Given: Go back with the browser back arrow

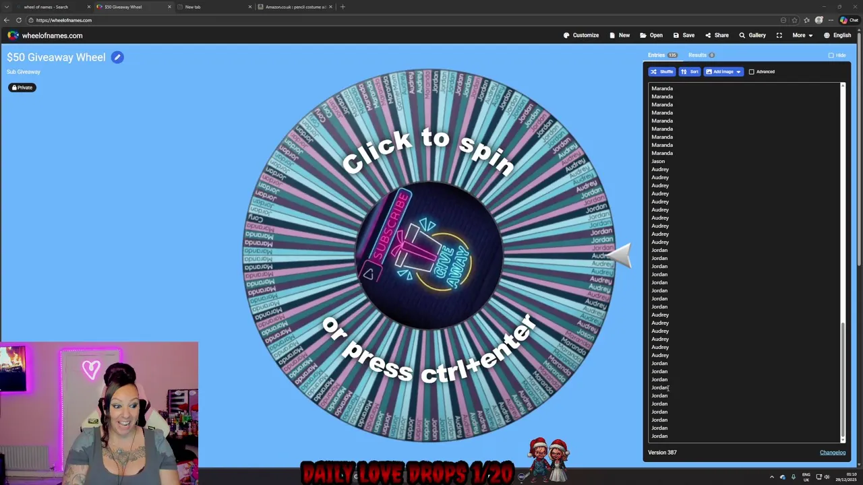Looking at the screenshot, I should [7, 20].
